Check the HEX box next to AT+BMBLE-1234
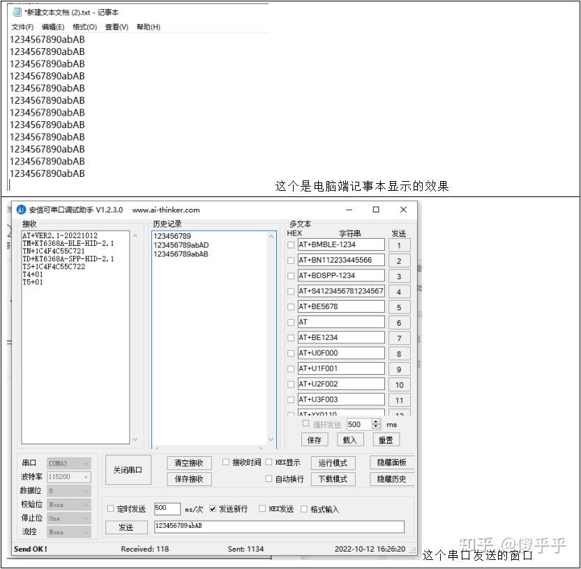Image resolution: width=581 pixels, height=569 pixels. [x=290, y=245]
